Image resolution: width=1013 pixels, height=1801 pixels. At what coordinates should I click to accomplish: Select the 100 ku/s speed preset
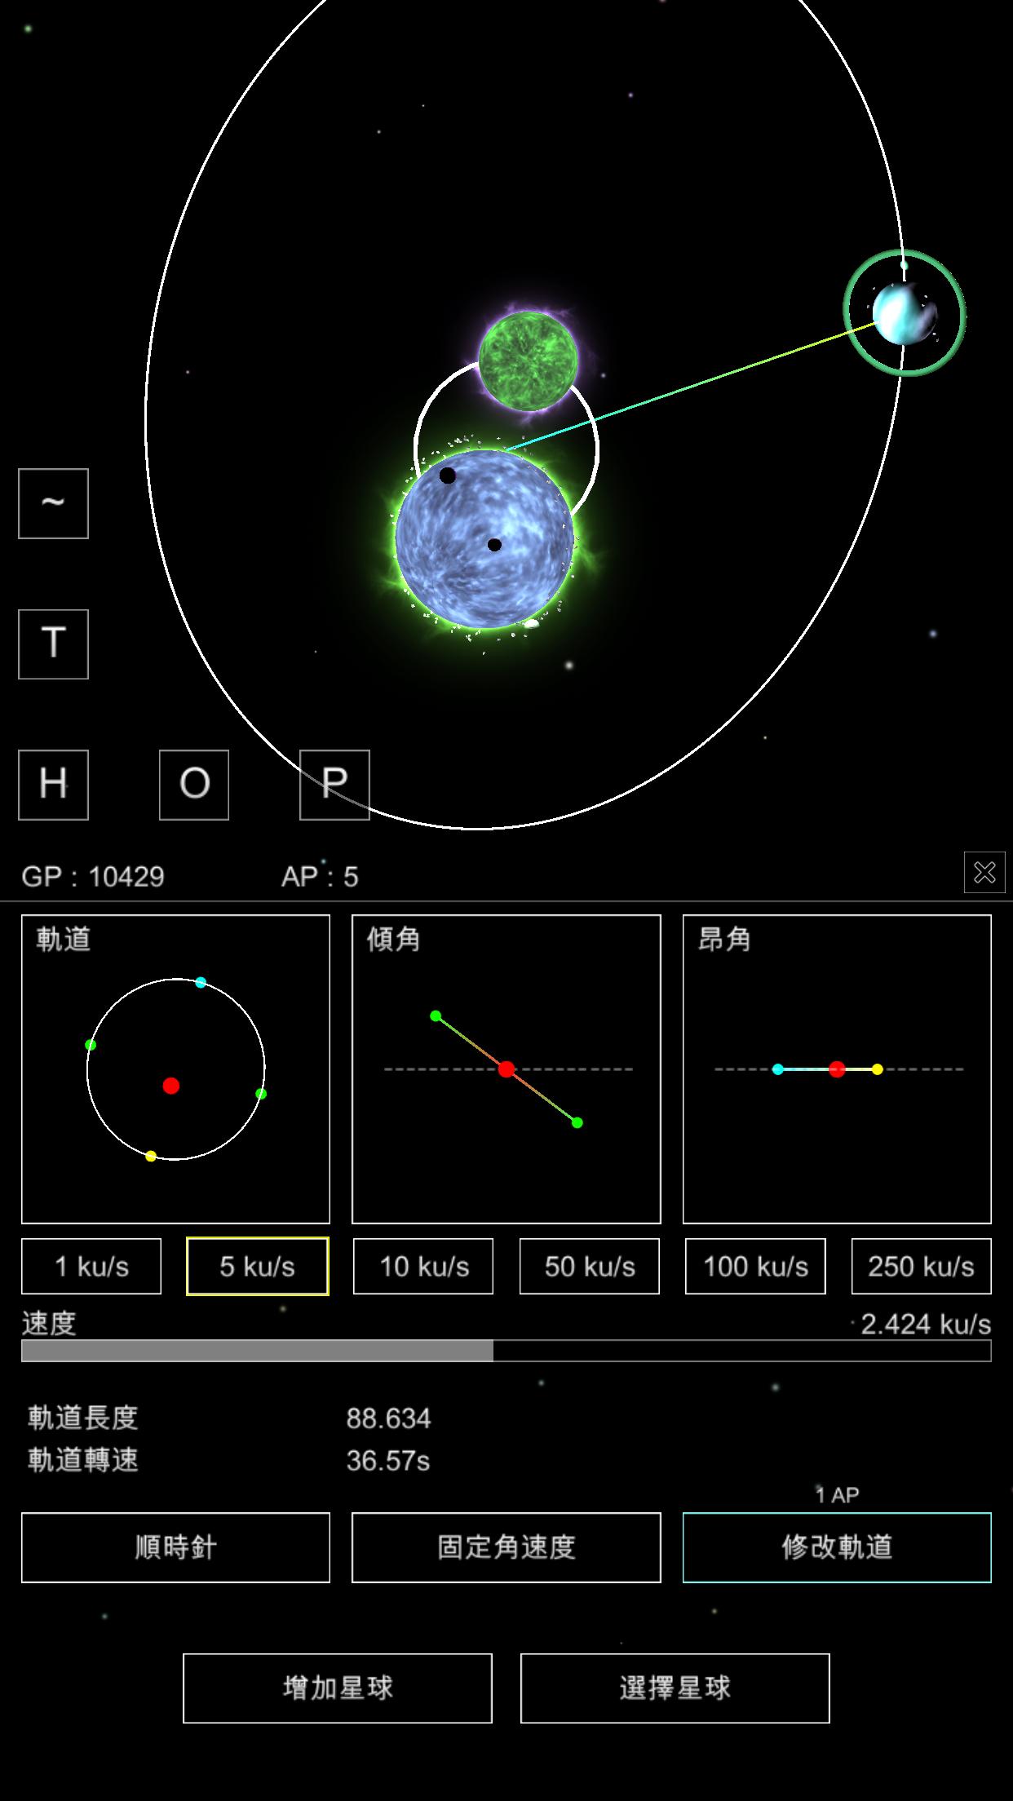coord(755,1266)
